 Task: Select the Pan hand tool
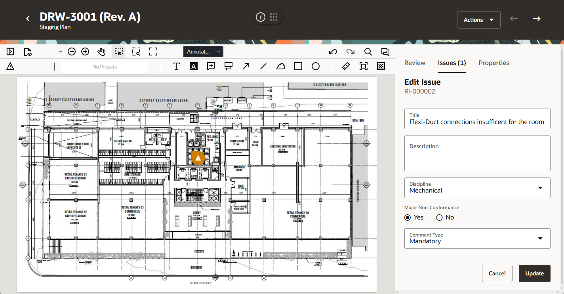point(101,52)
